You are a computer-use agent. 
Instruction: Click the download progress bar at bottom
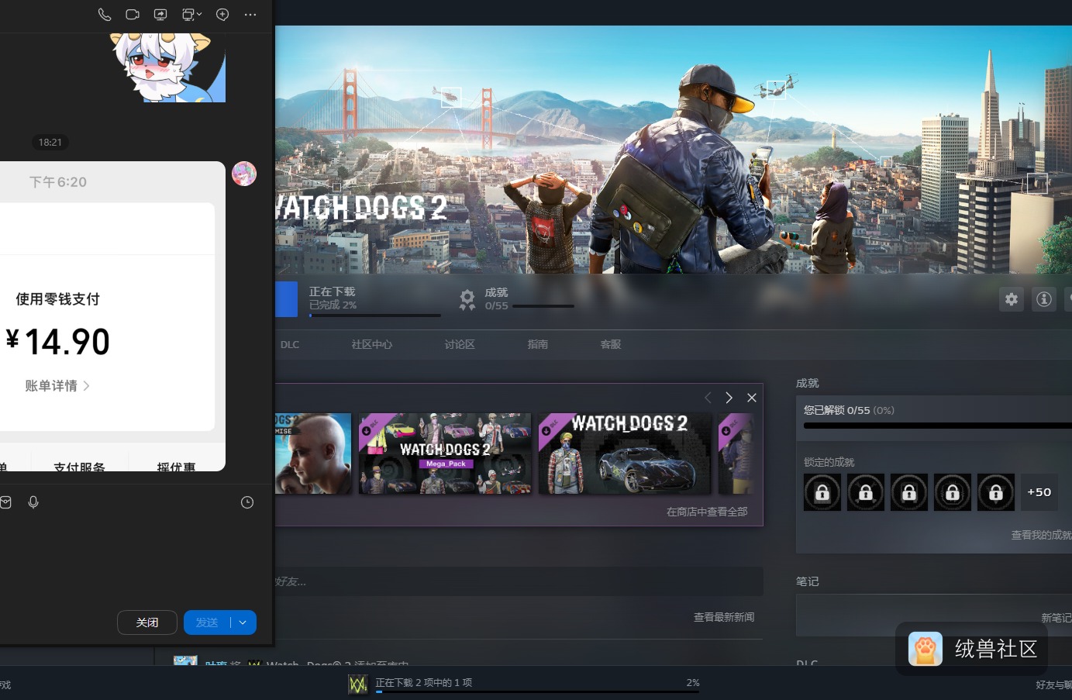tap(537, 691)
